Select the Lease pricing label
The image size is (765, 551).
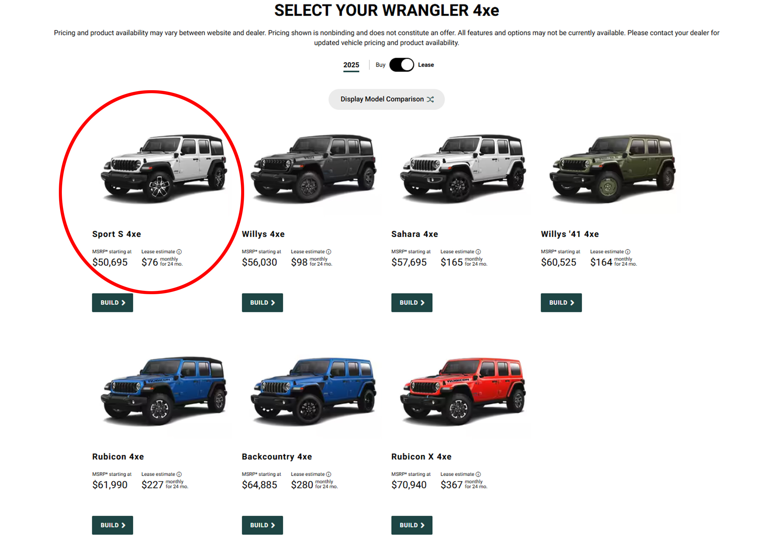click(x=426, y=65)
